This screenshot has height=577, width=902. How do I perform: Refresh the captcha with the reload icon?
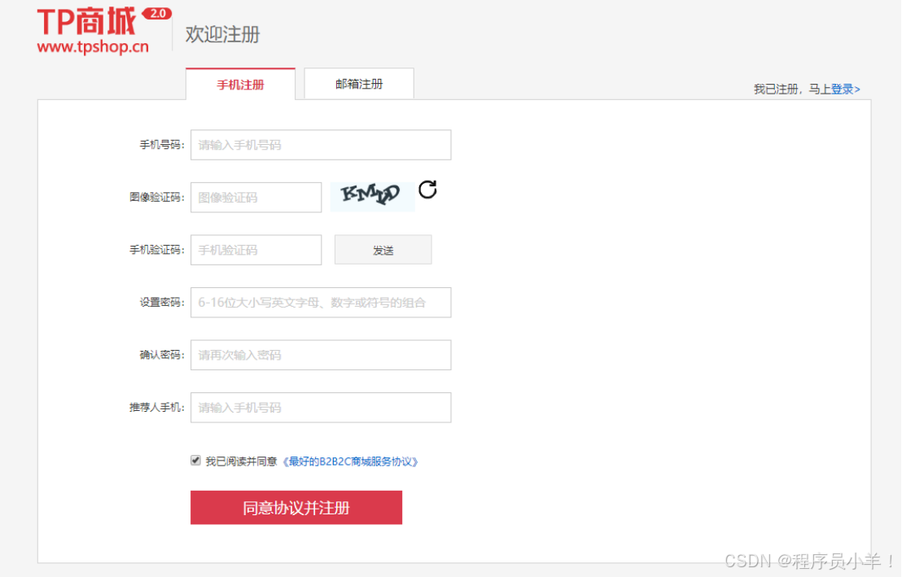[x=427, y=190]
